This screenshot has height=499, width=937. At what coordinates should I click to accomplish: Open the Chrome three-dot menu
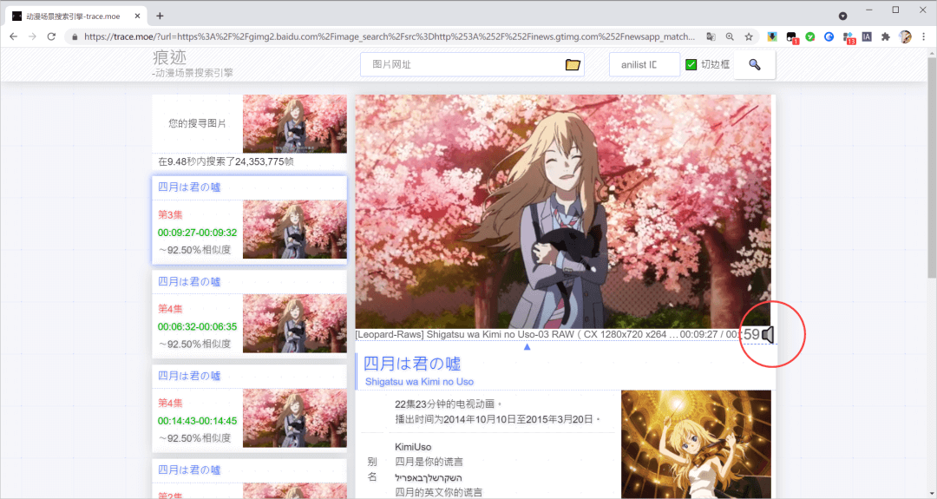point(924,36)
